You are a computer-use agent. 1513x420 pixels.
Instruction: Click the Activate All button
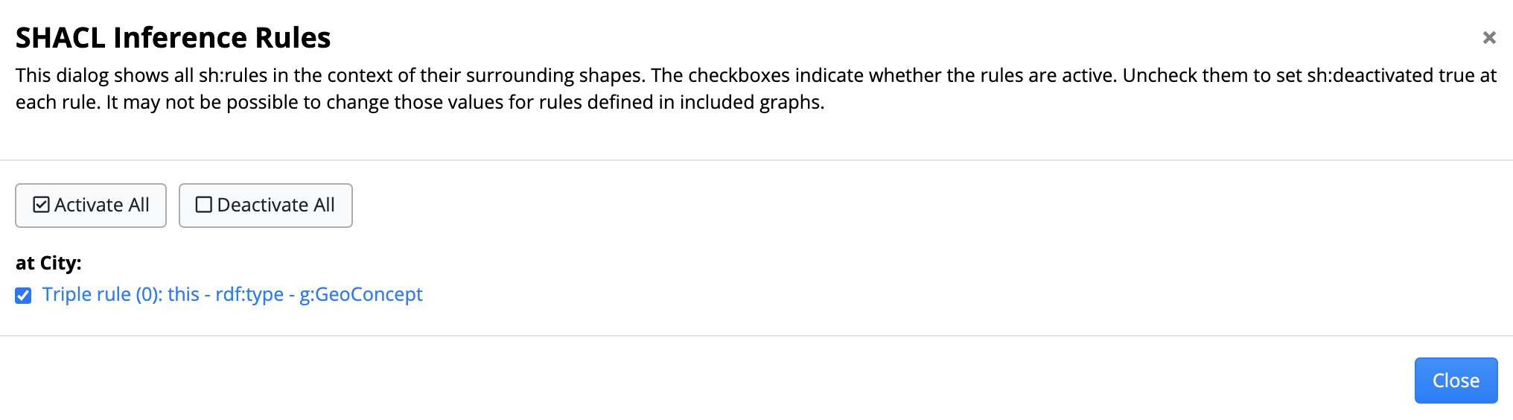(91, 206)
